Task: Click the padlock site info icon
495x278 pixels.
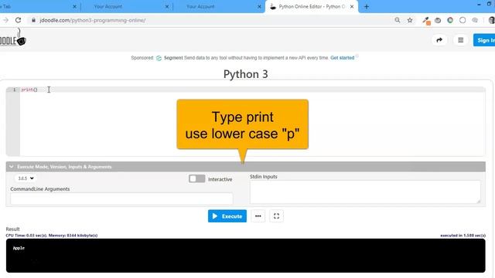Action: click(33, 20)
